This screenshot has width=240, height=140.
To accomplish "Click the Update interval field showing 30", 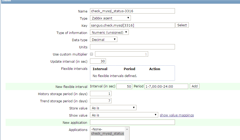I will click(x=98, y=61).
